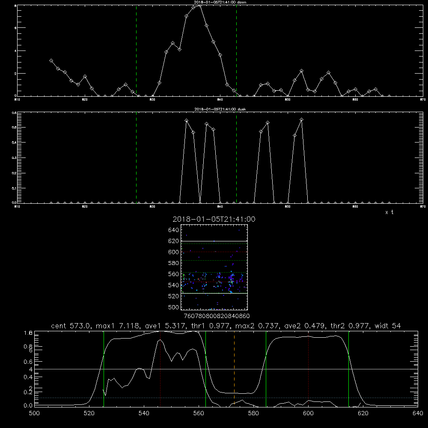Click the green solid line near 585 in bottom plot

point(266,369)
